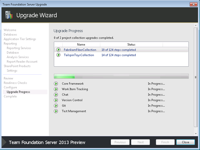This screenshot has width=200, height=150.
Task: Select the Reporting Services sub-step
Action: tap(19, 48)
